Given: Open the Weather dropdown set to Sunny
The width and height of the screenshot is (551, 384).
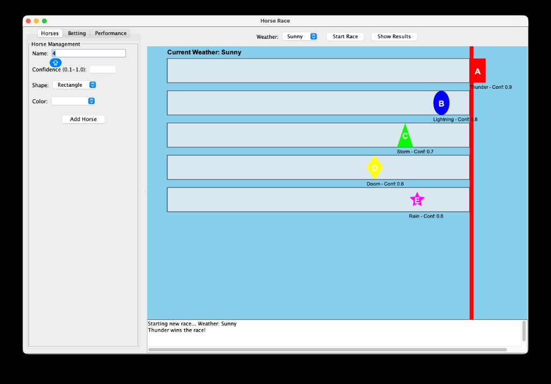Looking at the screenshot, I should tap(300, 37).
